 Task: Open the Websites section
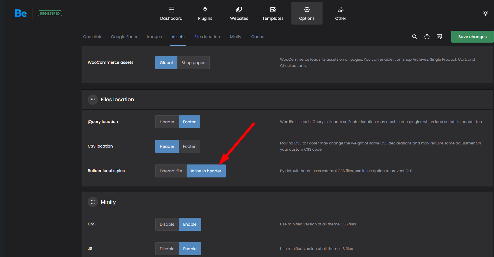(239, 14)
